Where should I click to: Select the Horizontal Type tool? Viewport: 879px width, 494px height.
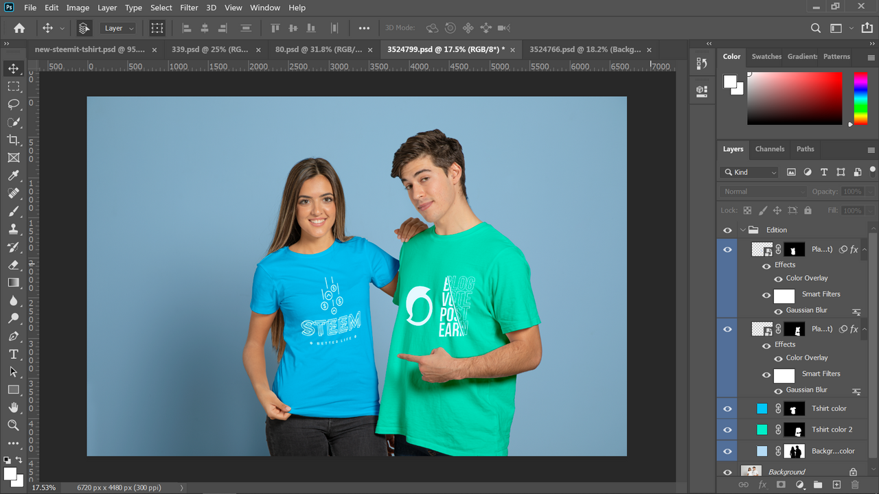pos(13,354)
